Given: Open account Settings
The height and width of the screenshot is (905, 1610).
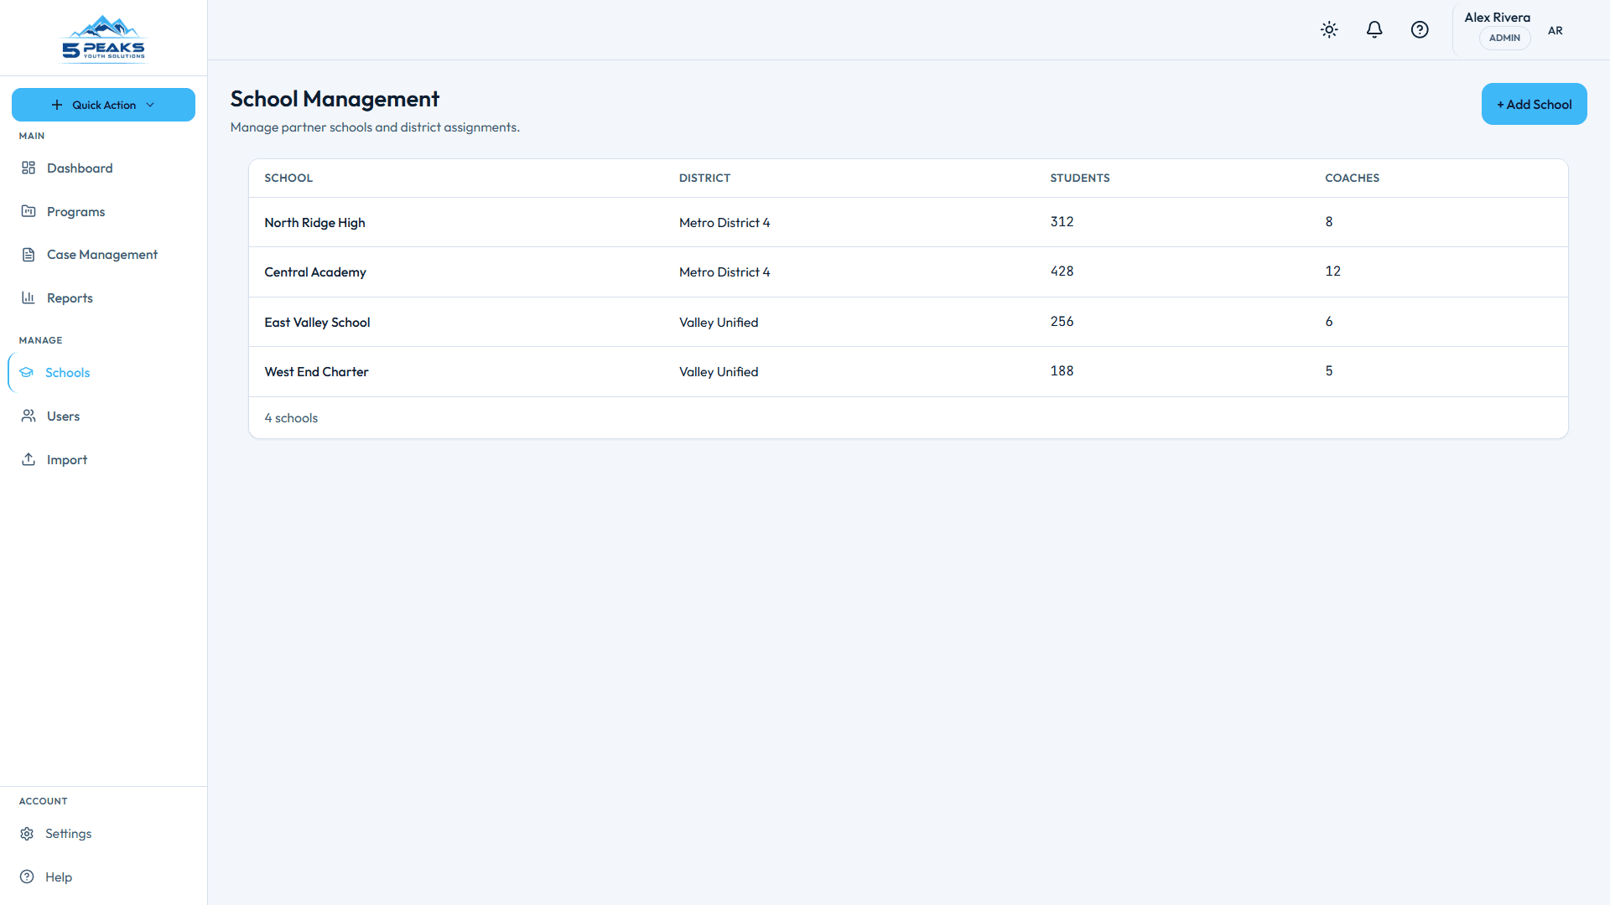Looking at the screenshot, I should 103,834.
